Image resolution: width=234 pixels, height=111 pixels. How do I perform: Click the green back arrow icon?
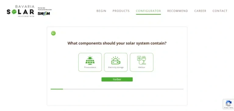click(53, 33)
